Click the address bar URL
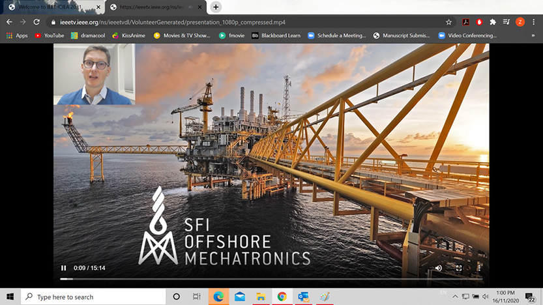Image resolution: width=543 pixels, height=305 pixels. [173, 22]
